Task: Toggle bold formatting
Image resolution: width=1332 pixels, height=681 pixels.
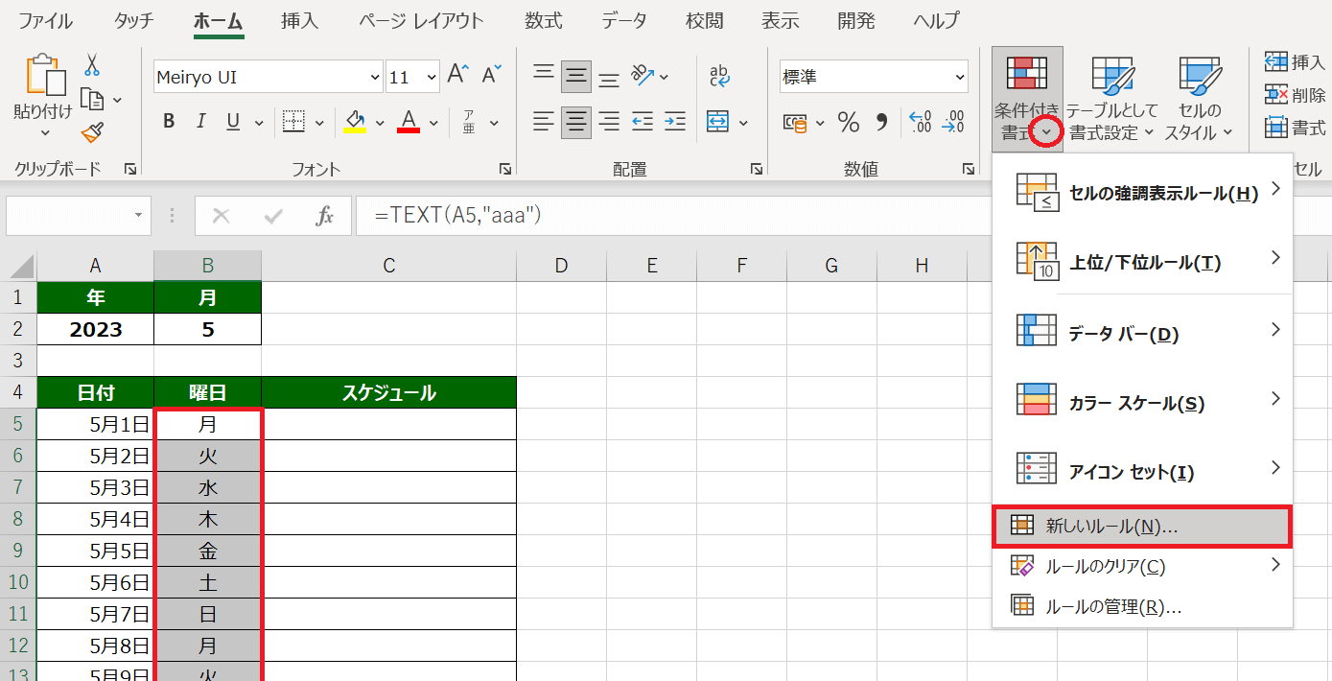Action: (x=169, y=122)
